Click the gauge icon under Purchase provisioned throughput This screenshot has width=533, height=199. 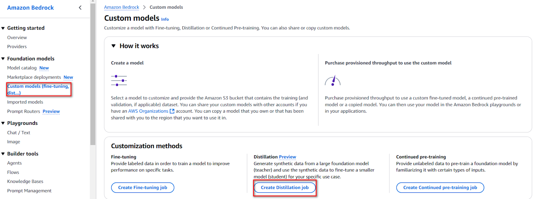pos(332,81)
